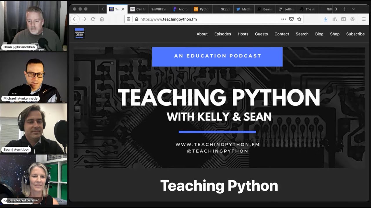Image resolution: width=371 pixels, height=208 pixels.
Task: Go to the browser home page
Action: [102, 19]
